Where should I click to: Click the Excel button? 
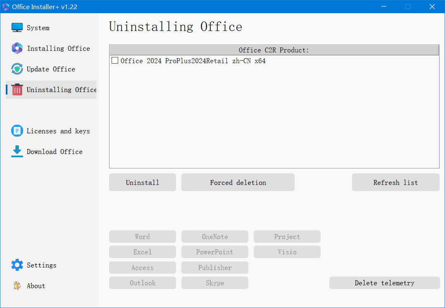pyautogui.click(x=143, y=252)
